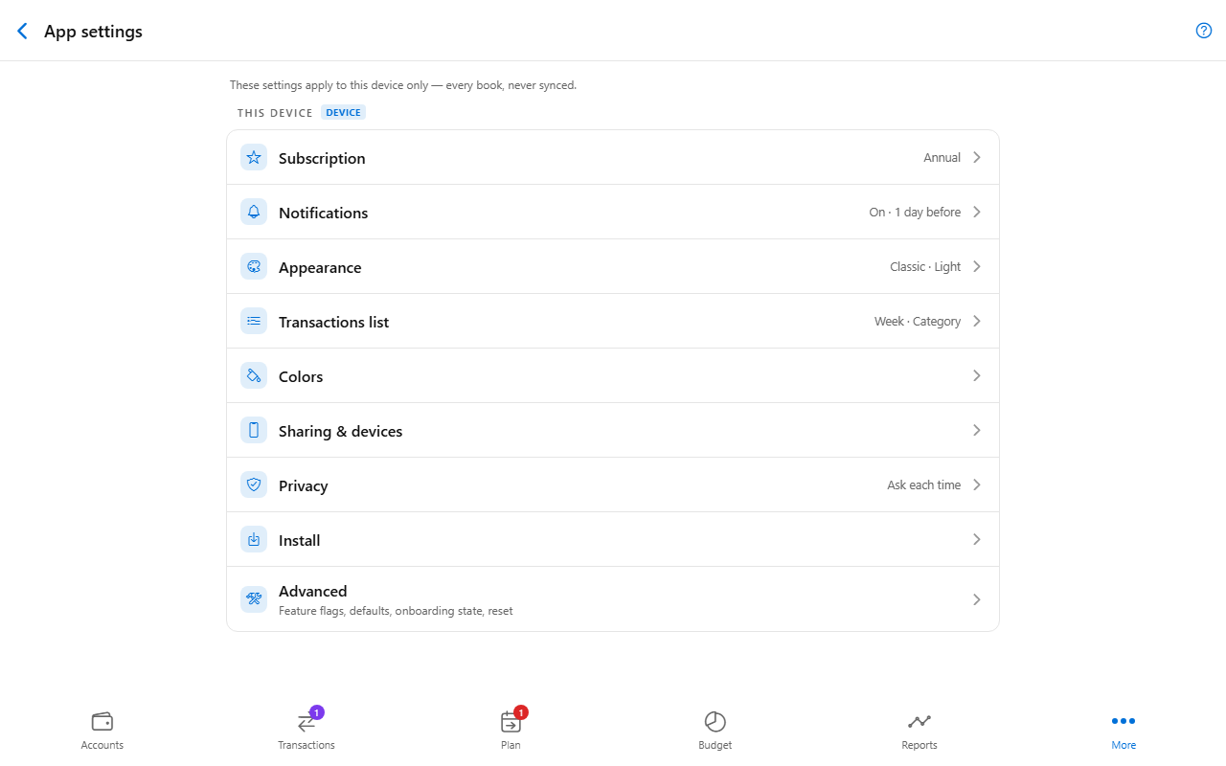Click the Install download icon
Viewport: 1226px width, 766px height.
[254, 539]
